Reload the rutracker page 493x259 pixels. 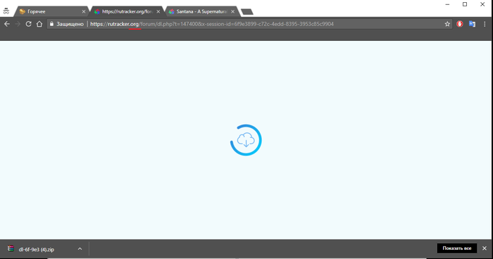28,24
